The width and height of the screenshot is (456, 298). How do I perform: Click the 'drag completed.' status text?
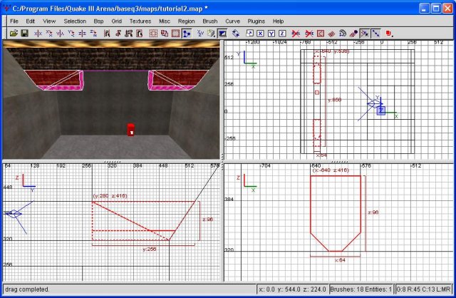coord(27,289)
